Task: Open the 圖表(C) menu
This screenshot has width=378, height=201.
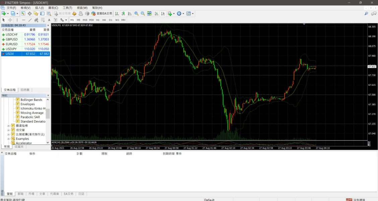Action: click(x=53, y=8)
